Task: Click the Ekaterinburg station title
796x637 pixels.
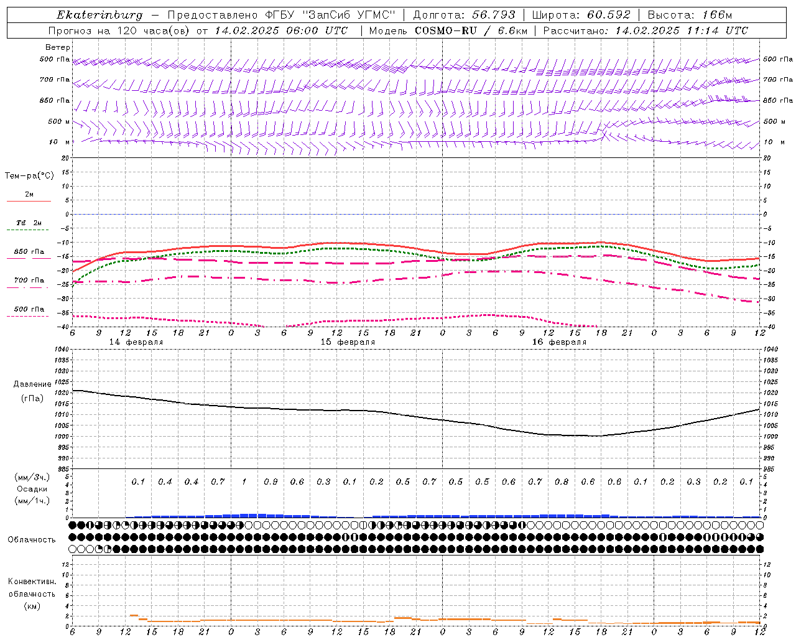Action: [99, 15]
